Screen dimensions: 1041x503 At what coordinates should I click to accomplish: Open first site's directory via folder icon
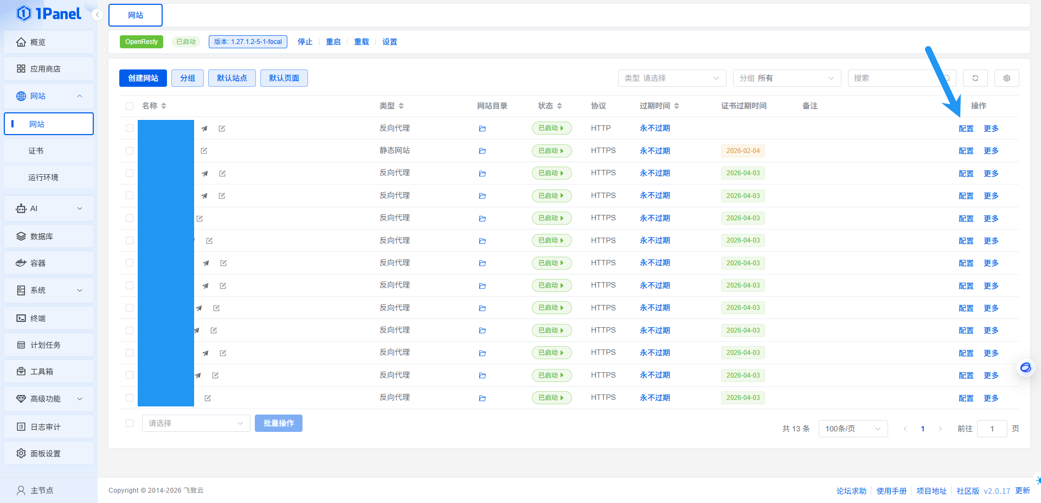click(482, 129)
